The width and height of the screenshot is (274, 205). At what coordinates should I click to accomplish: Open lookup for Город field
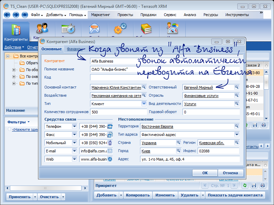point(178,151)
